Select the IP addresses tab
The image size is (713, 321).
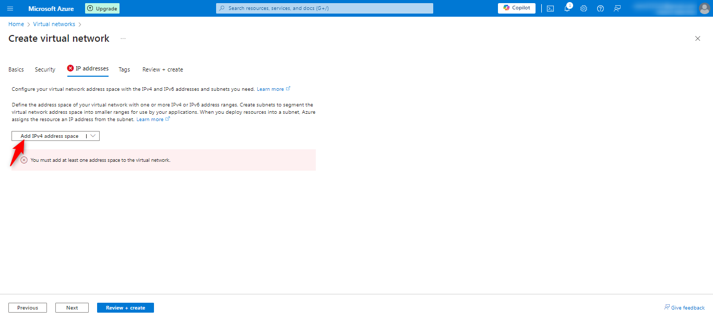click(88, 69)
